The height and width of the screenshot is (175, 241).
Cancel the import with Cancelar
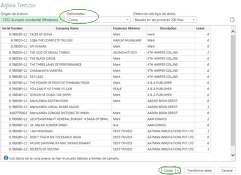pos(226,170)
